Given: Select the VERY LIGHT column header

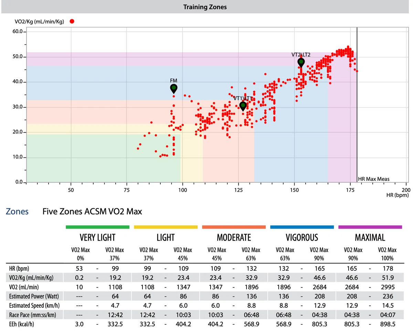Looking at the screenshot, I should (x=97, y=238).
